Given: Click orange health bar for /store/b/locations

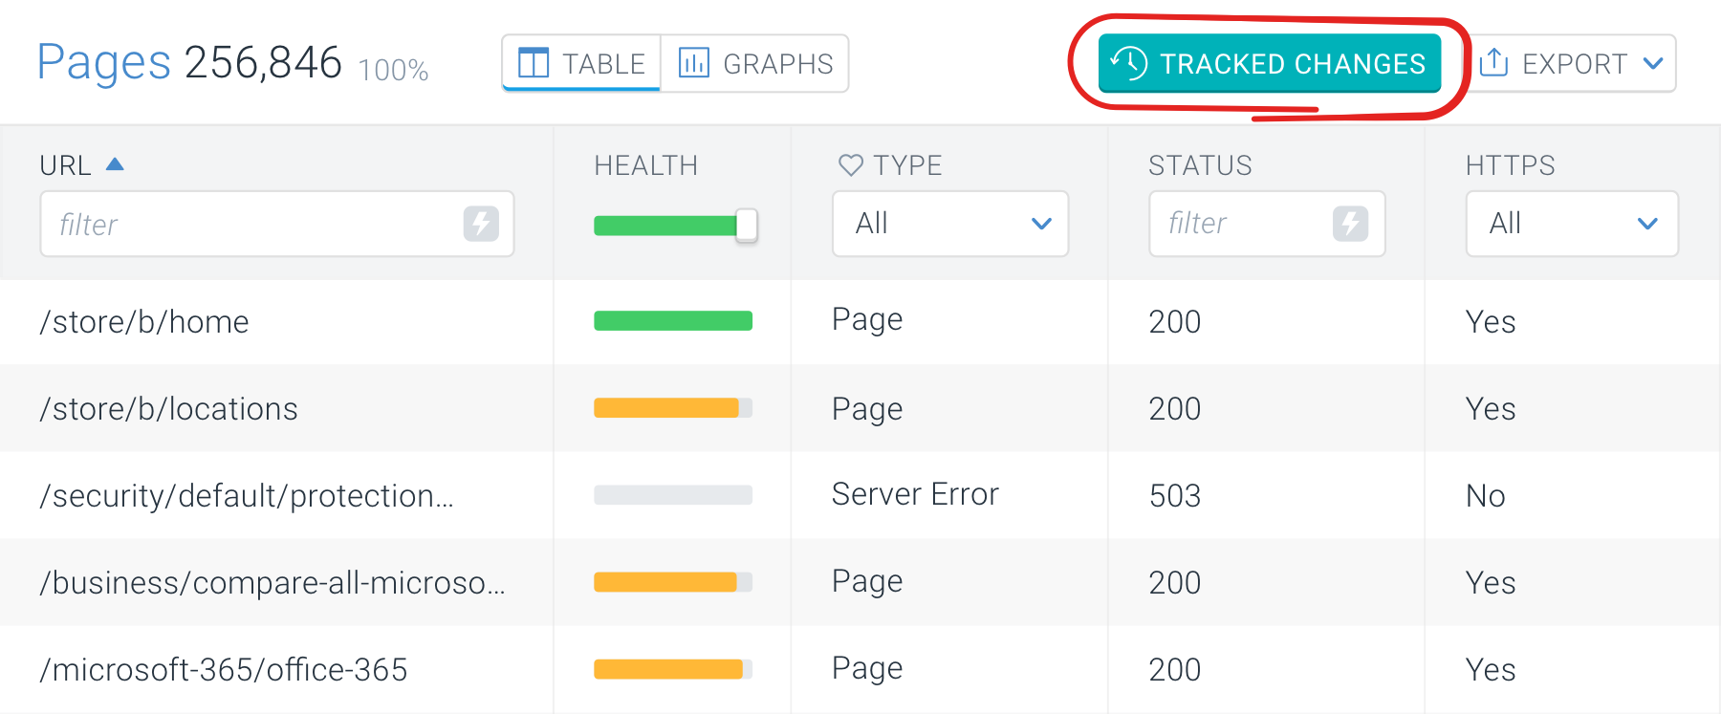Looking at the screenshot, I should click(x=673, y=408).
